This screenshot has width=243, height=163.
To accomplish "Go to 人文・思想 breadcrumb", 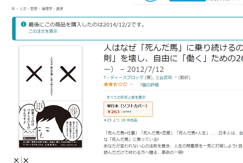I will 28,9.
